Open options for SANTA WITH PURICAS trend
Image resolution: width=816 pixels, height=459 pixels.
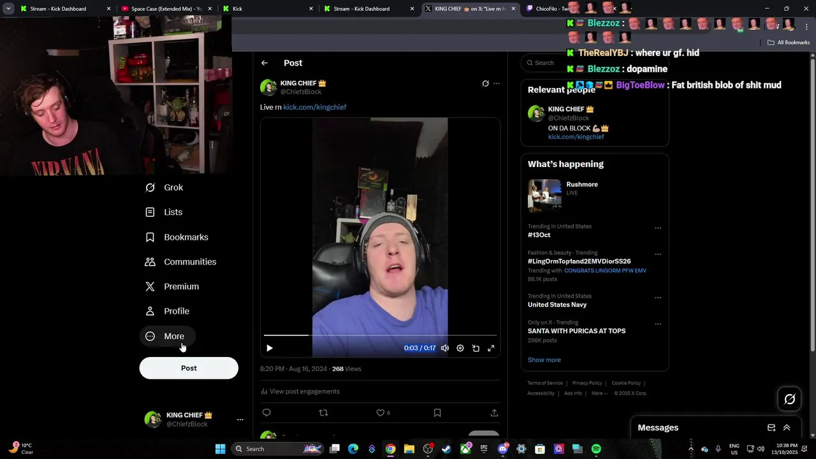click(x=658, y=323)
